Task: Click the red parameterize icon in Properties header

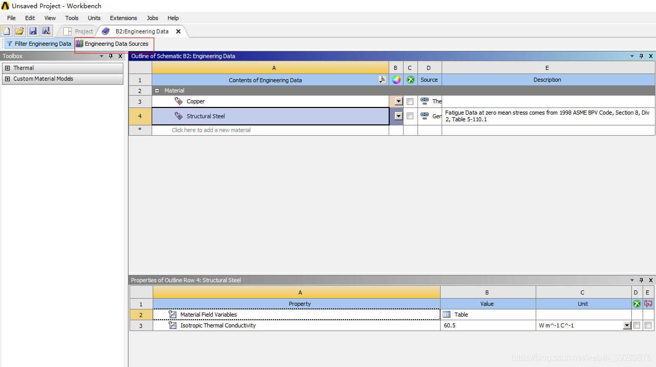Action: pos(648,304)
